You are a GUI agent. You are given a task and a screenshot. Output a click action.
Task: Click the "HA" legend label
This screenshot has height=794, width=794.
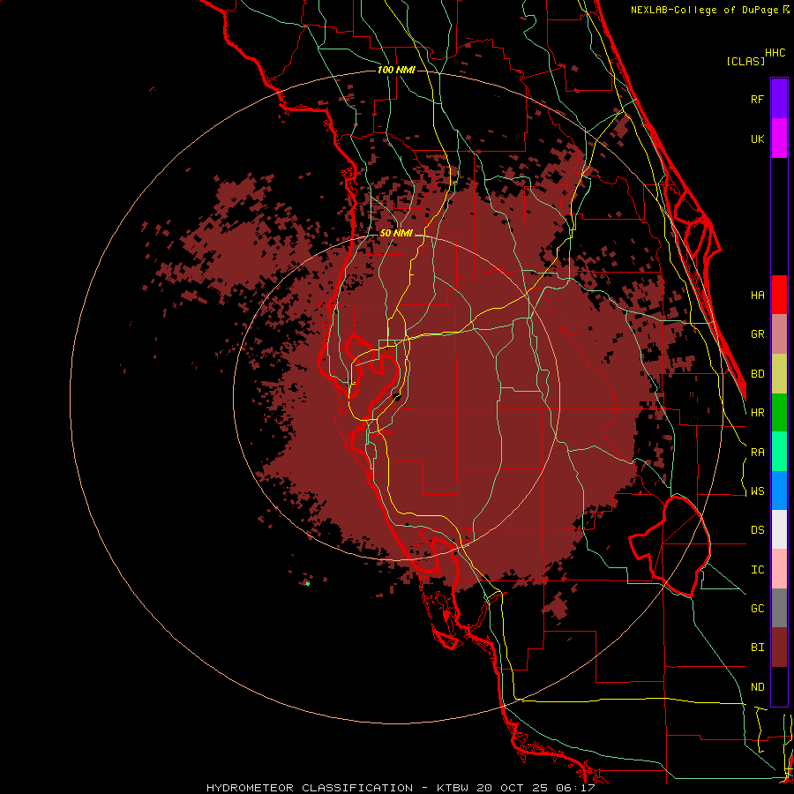point(757,295)
